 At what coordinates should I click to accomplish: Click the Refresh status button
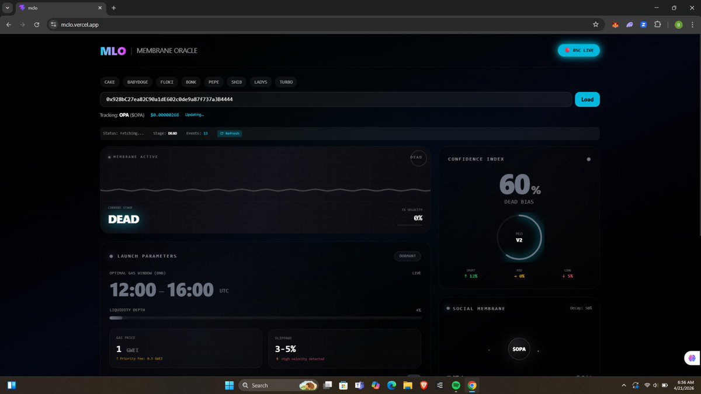click(x=230, y=133)
